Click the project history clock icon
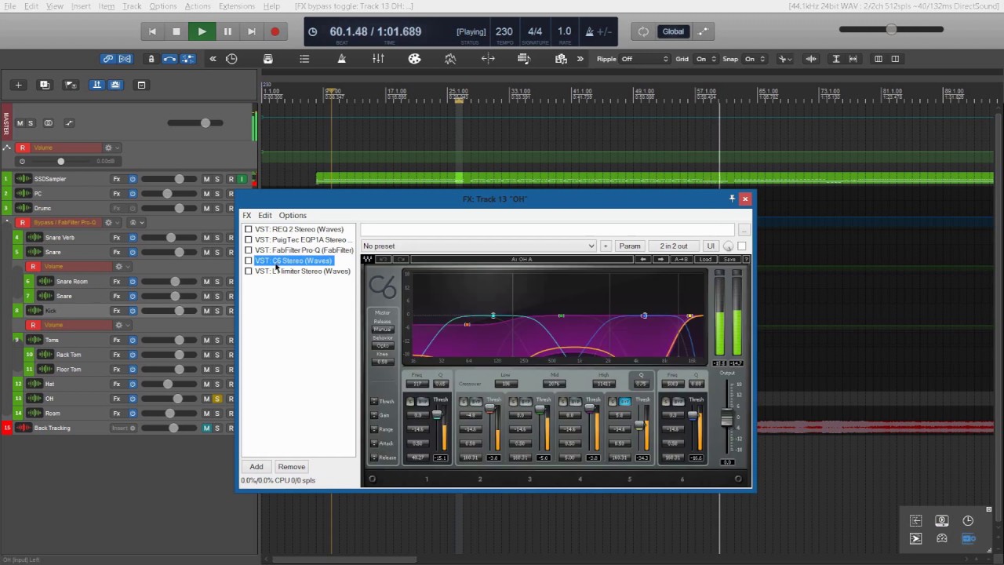The width and height of the screenshot is (1004, 565). click(x=231, y=59)
